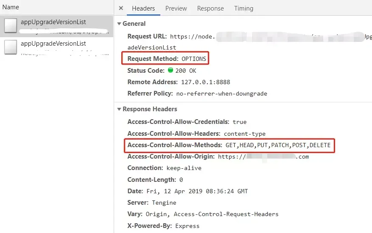Select the second appUpgradeVersionList request row
The width and height of the screenshot is (372, 233).
(57, 48)
